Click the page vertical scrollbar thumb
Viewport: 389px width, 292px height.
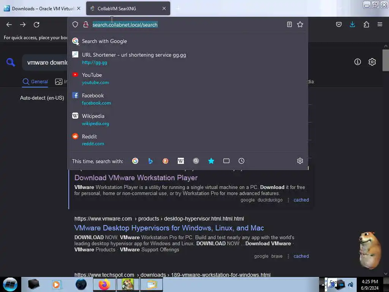pos(386,60)
